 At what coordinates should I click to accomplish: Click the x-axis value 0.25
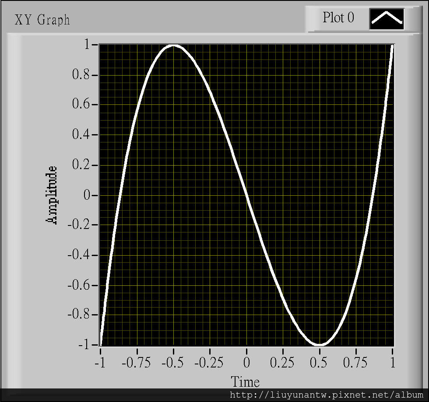[282, 363]
